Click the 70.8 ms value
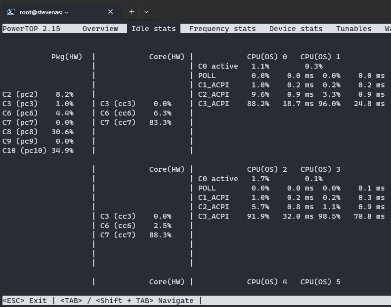 tap(369, 216)
